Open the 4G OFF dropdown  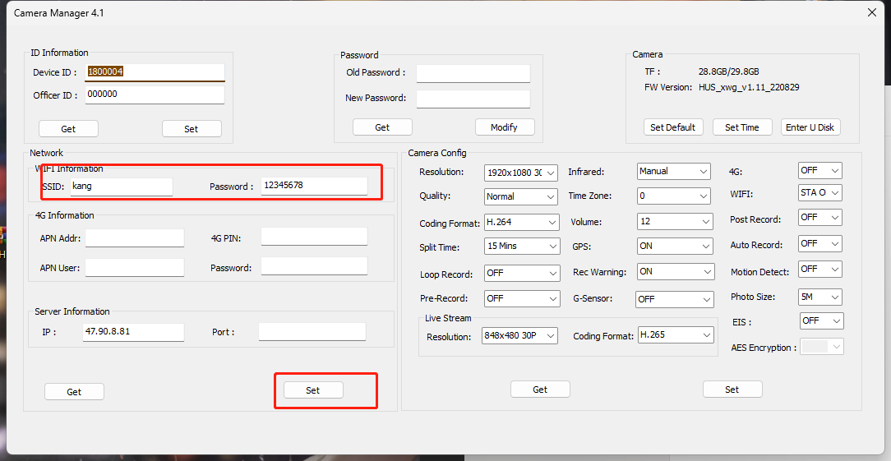pos(819,171)
